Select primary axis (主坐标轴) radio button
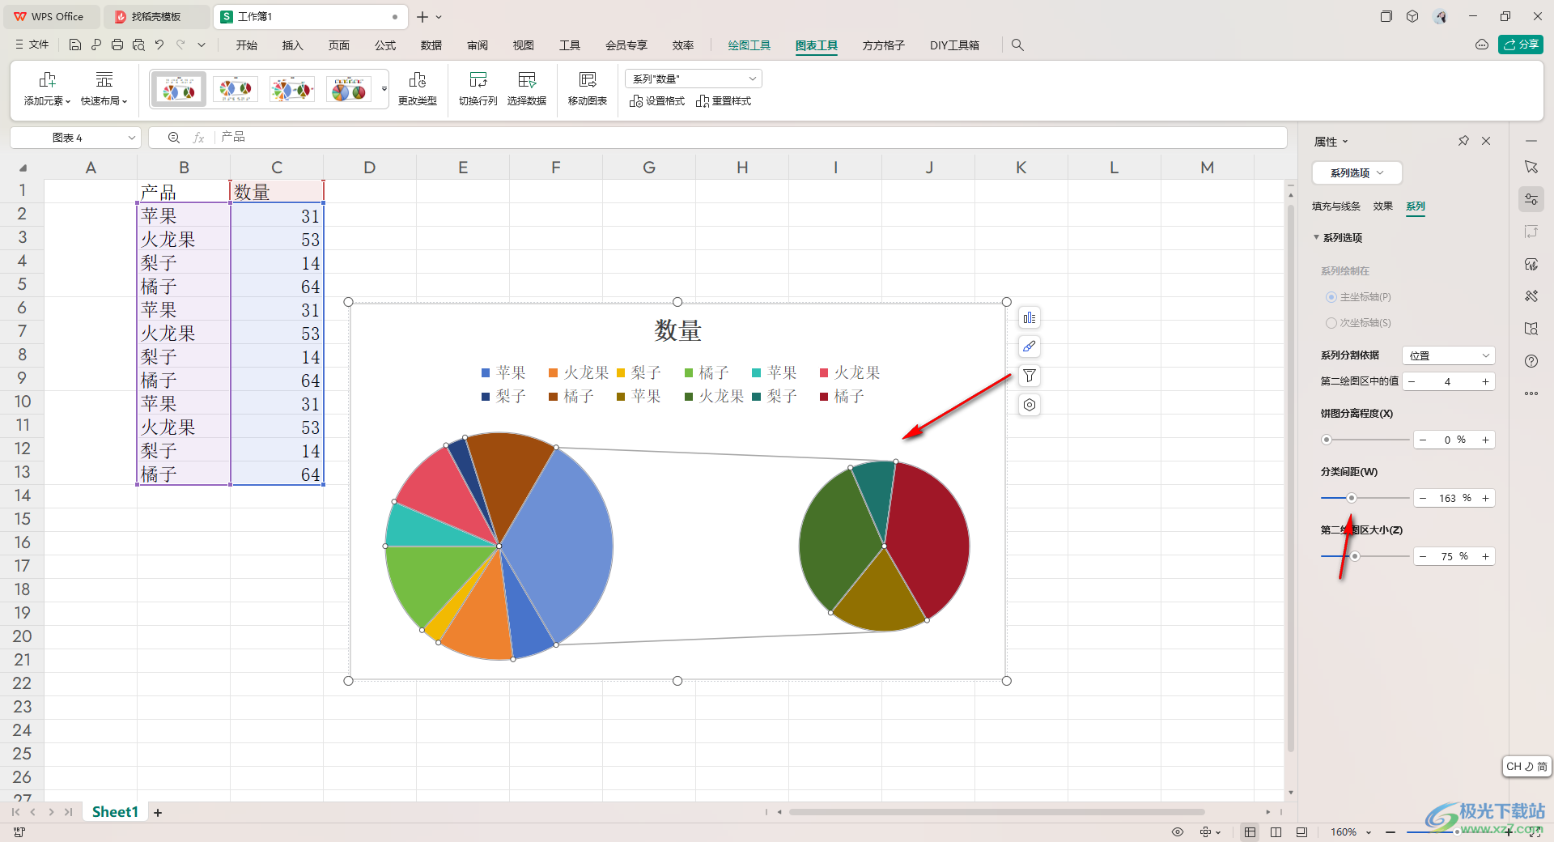 [x=1331, y=297]
